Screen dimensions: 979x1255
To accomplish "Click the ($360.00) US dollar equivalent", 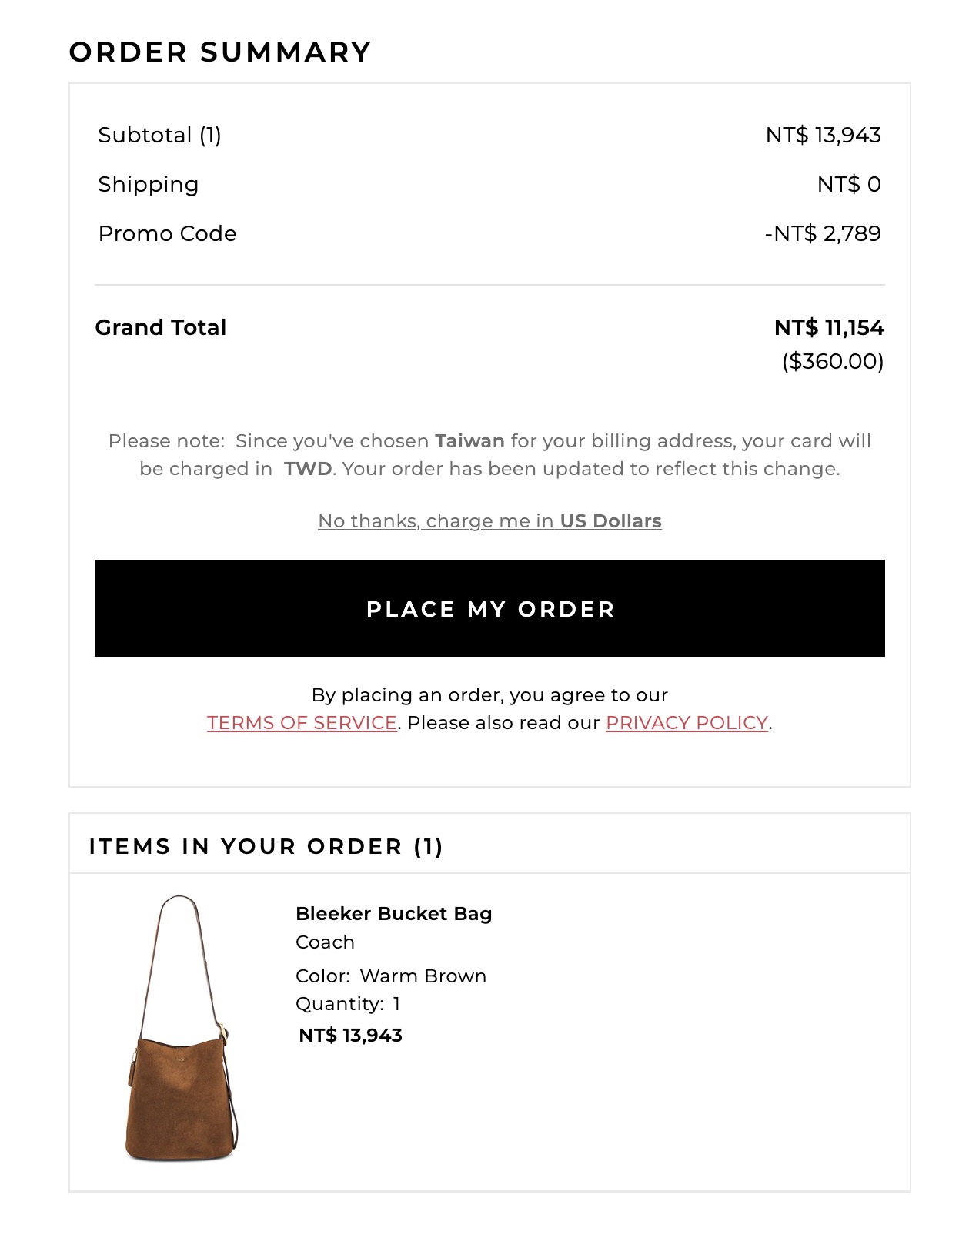I will click(832, 361).
